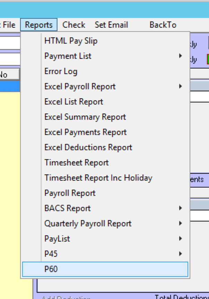Open the Payroll Report
The image size is (209, 299).
click(x=70, y=193)
